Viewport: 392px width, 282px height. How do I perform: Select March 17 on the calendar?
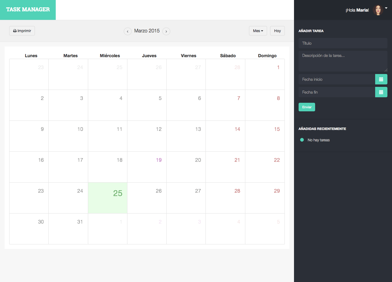[x=68, y=167]
